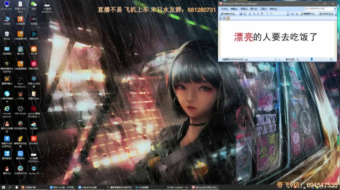The width and height of the screenshot is (340, 190).
Task: Click the 编辑图片 button
Action: (x=308, y=14)
